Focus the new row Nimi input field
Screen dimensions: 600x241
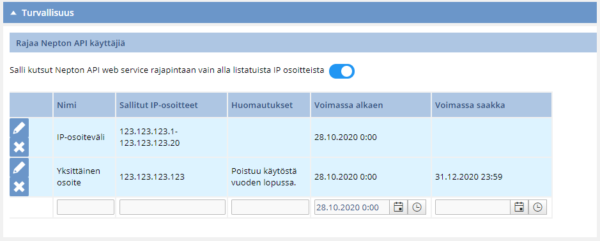pyautogui.click(x=86, y=207)
